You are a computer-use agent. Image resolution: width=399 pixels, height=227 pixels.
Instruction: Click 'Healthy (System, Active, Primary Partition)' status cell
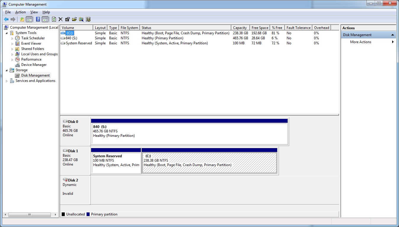pyautogui.click(x=175, y=43)
